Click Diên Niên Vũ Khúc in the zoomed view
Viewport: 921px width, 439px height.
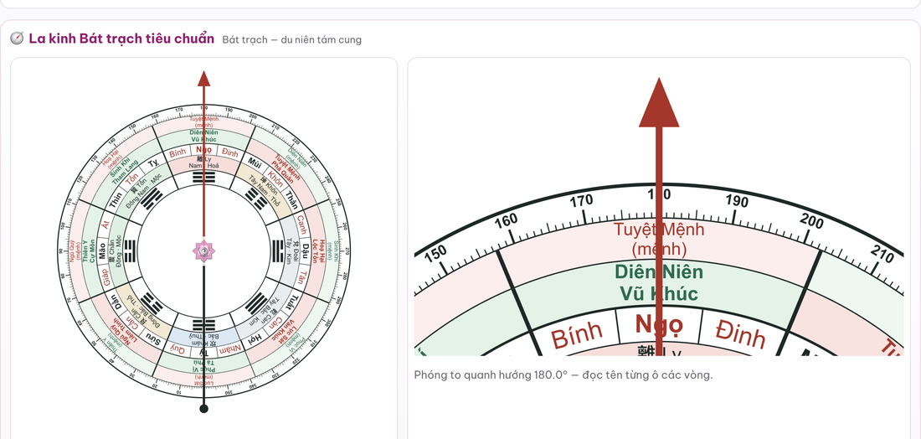point(658,282)
